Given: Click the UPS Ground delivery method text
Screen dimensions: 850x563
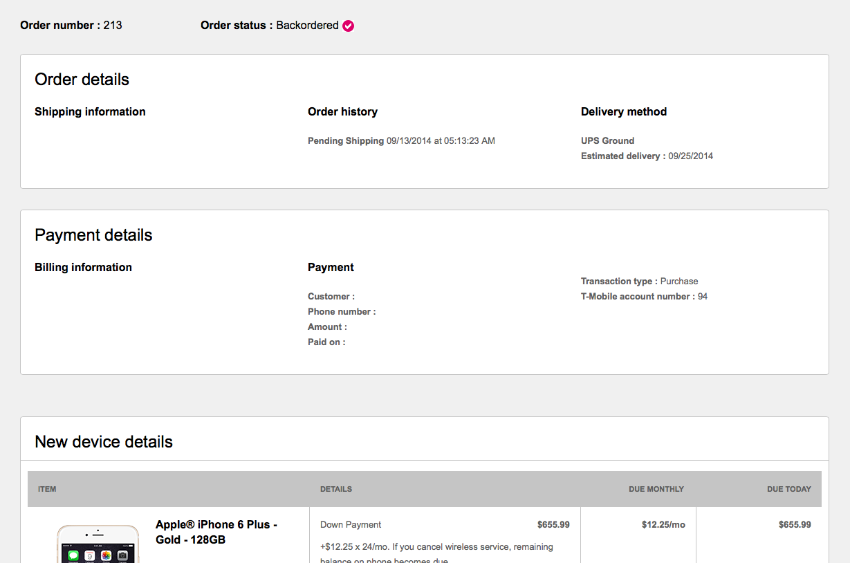Looking at the screenshot, I should click(x=607, y=141).
